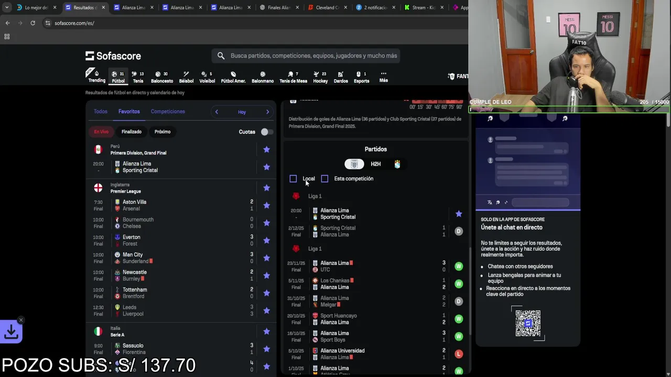This screenshot has height=377, width=671.
Task: Unfavorite Primera Division, Grand Final star
Action: (x=266, y=149)
